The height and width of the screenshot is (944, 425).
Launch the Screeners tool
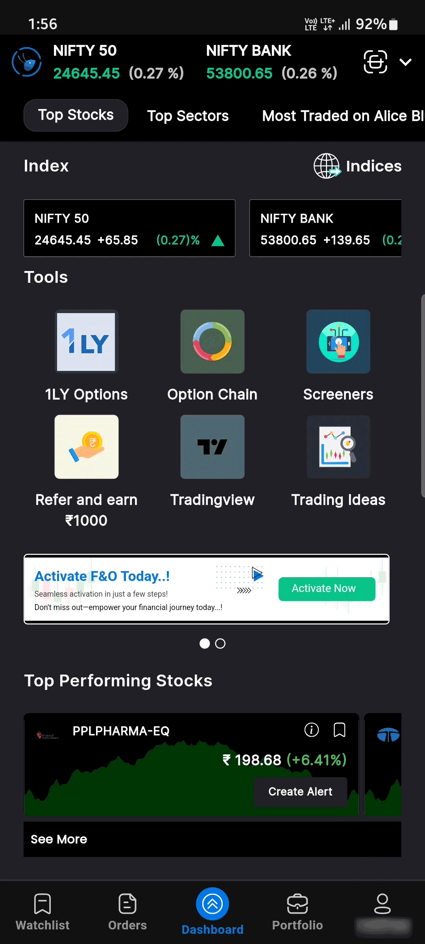pos(338,341)
